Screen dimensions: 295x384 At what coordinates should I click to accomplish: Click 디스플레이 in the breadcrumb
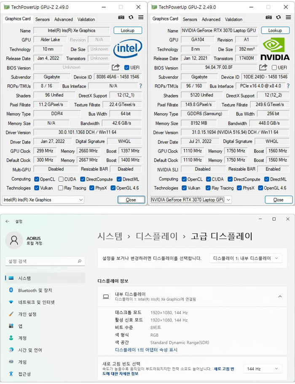pyautogui.click(x=157, y=236)
